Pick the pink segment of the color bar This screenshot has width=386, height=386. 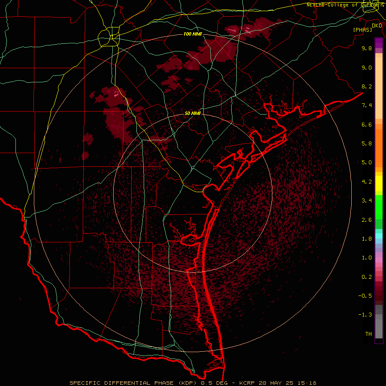[379, 260]
